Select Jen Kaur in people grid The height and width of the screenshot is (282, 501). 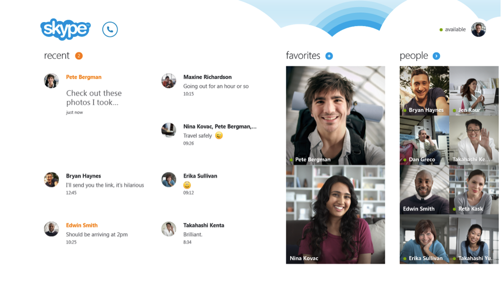474,91
